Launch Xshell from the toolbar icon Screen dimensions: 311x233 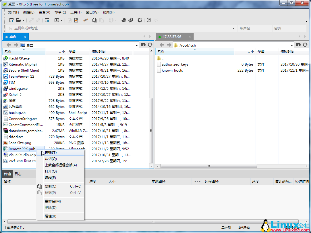[123, 20]
